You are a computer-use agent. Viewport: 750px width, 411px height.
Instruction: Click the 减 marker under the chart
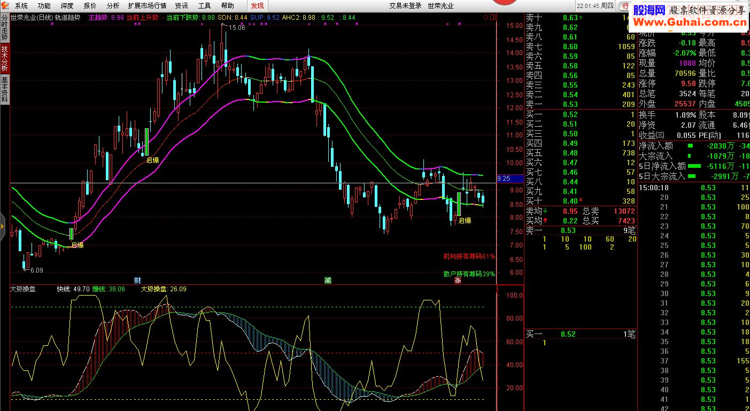coord(328,280)
